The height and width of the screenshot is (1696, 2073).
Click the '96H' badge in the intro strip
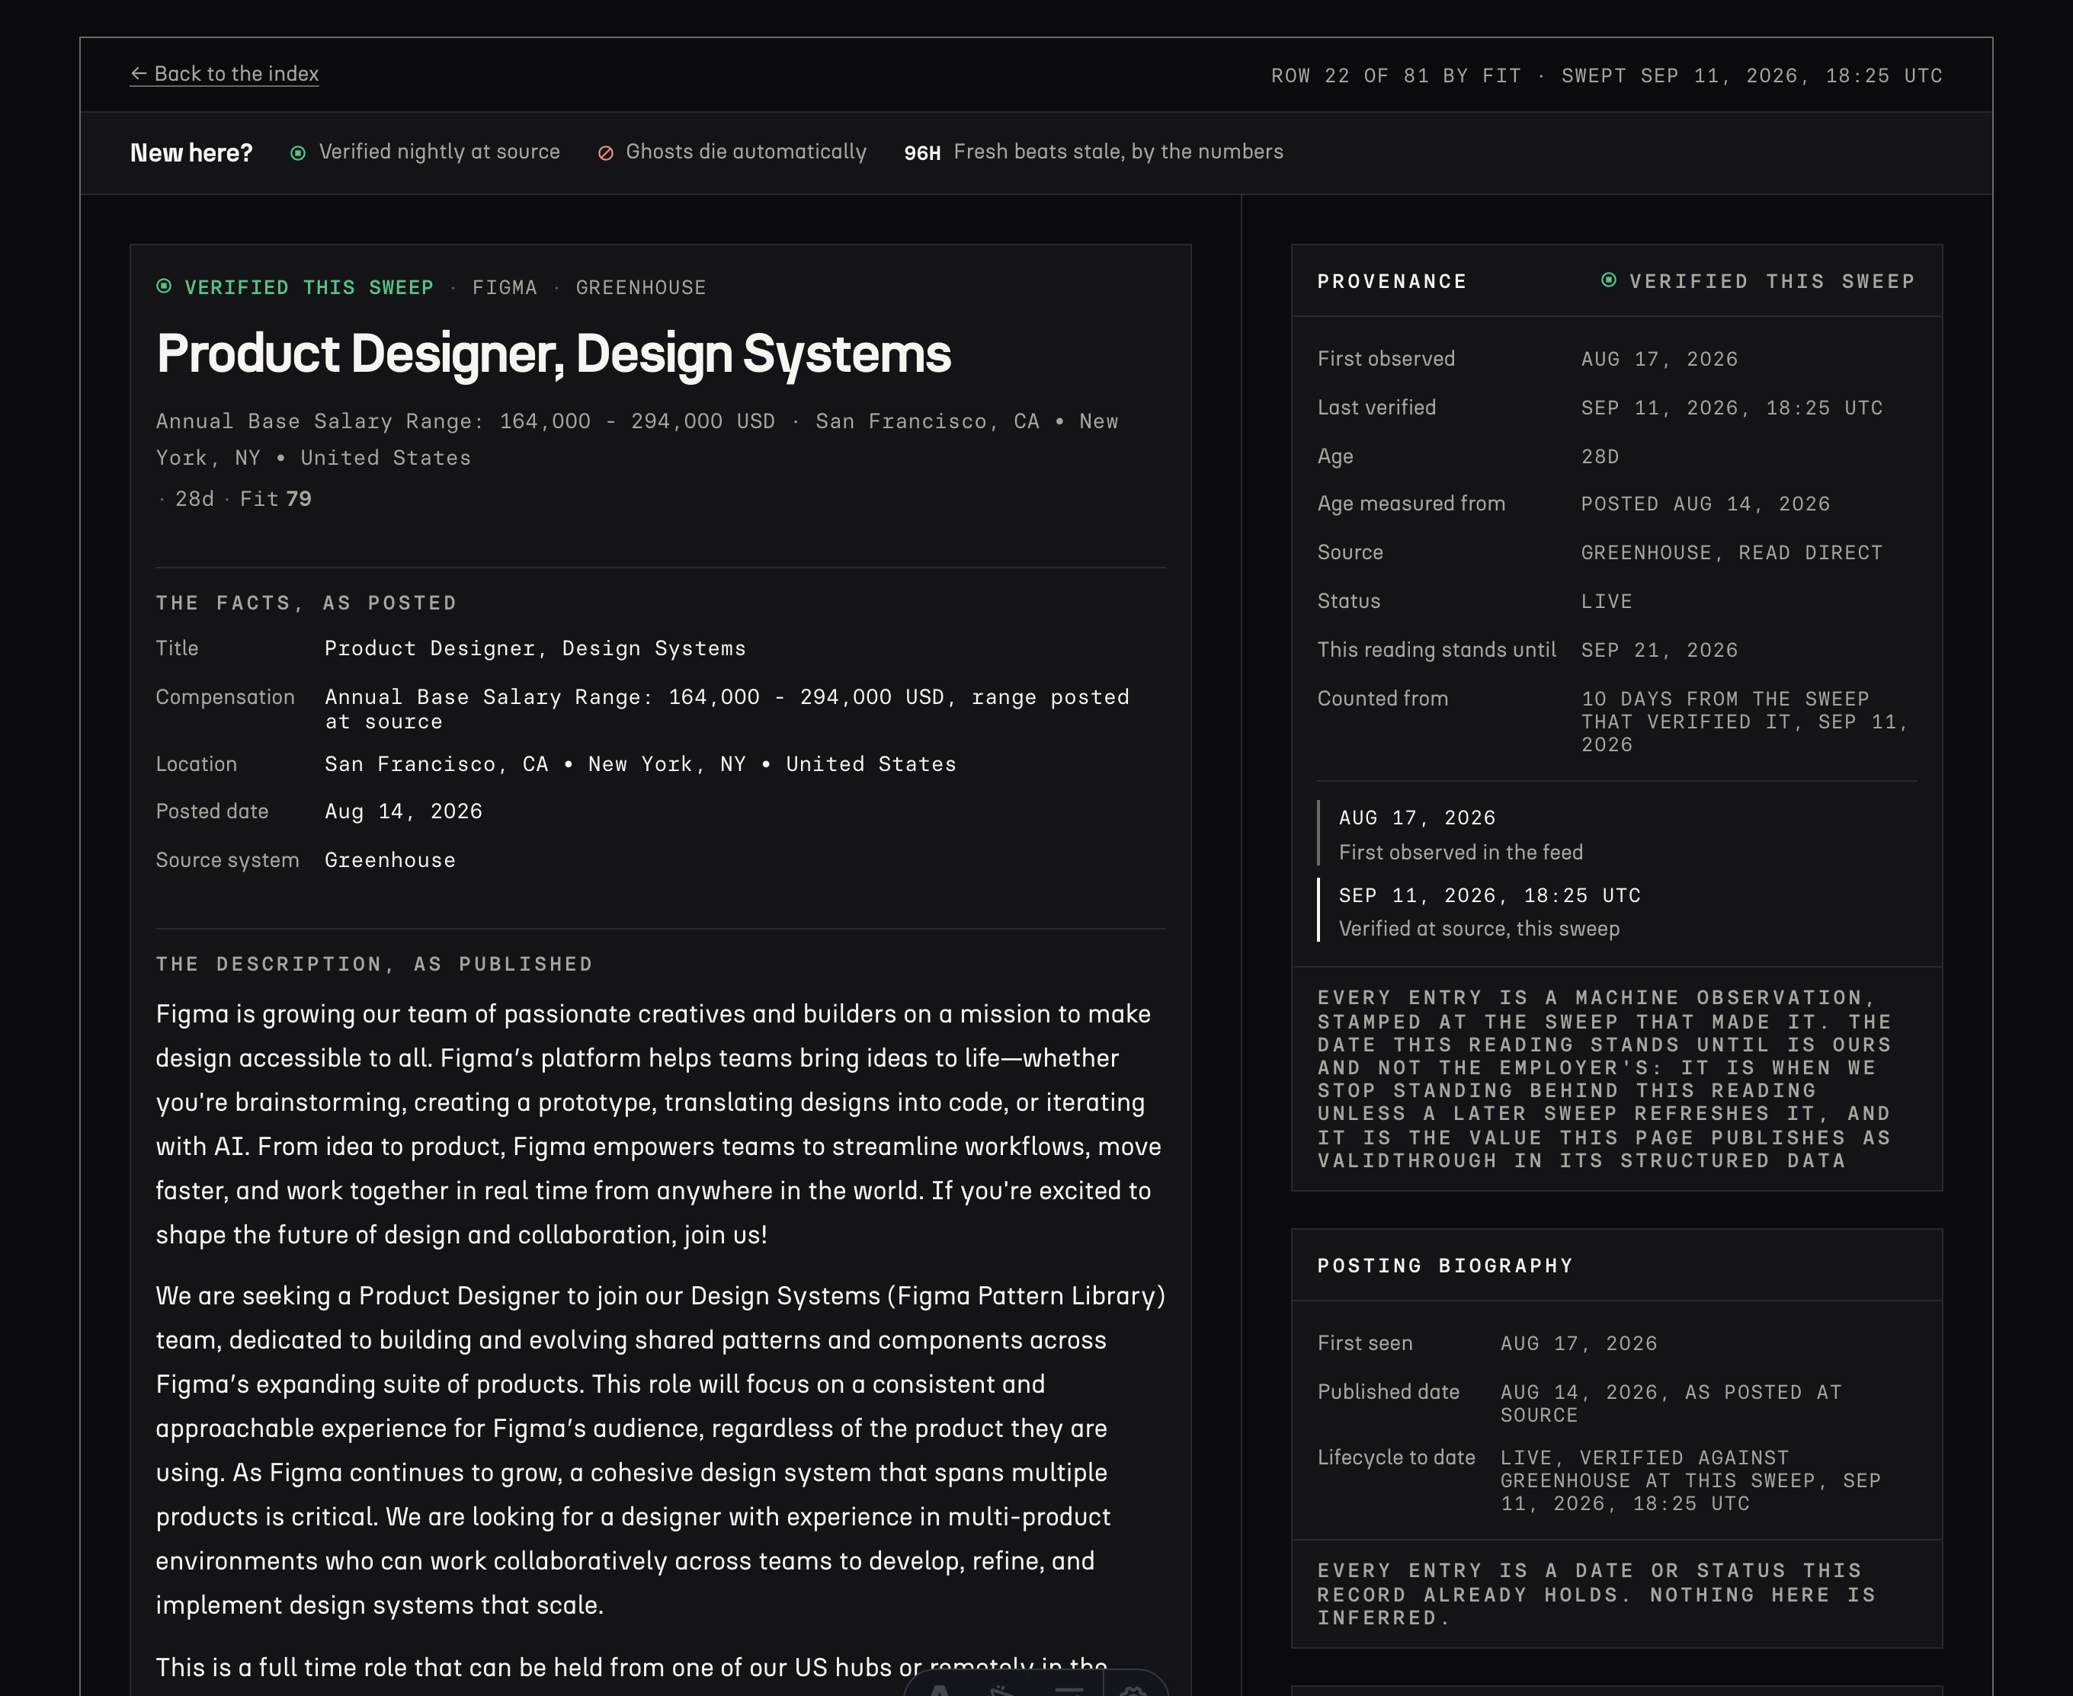923,152
